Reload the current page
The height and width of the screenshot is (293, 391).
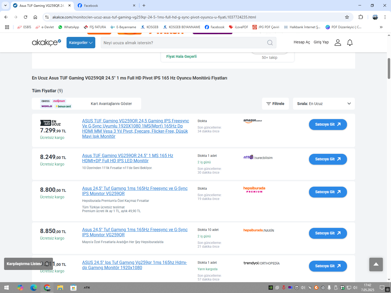point(26,17)
